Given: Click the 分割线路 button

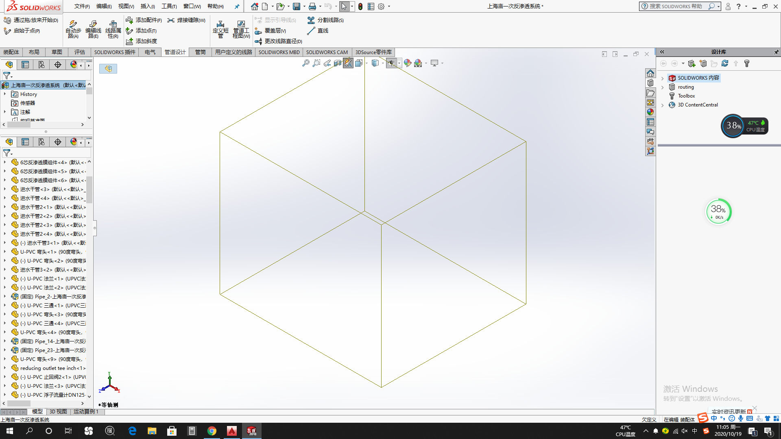Looking at the screenshot, I should [x=325, y=20].
